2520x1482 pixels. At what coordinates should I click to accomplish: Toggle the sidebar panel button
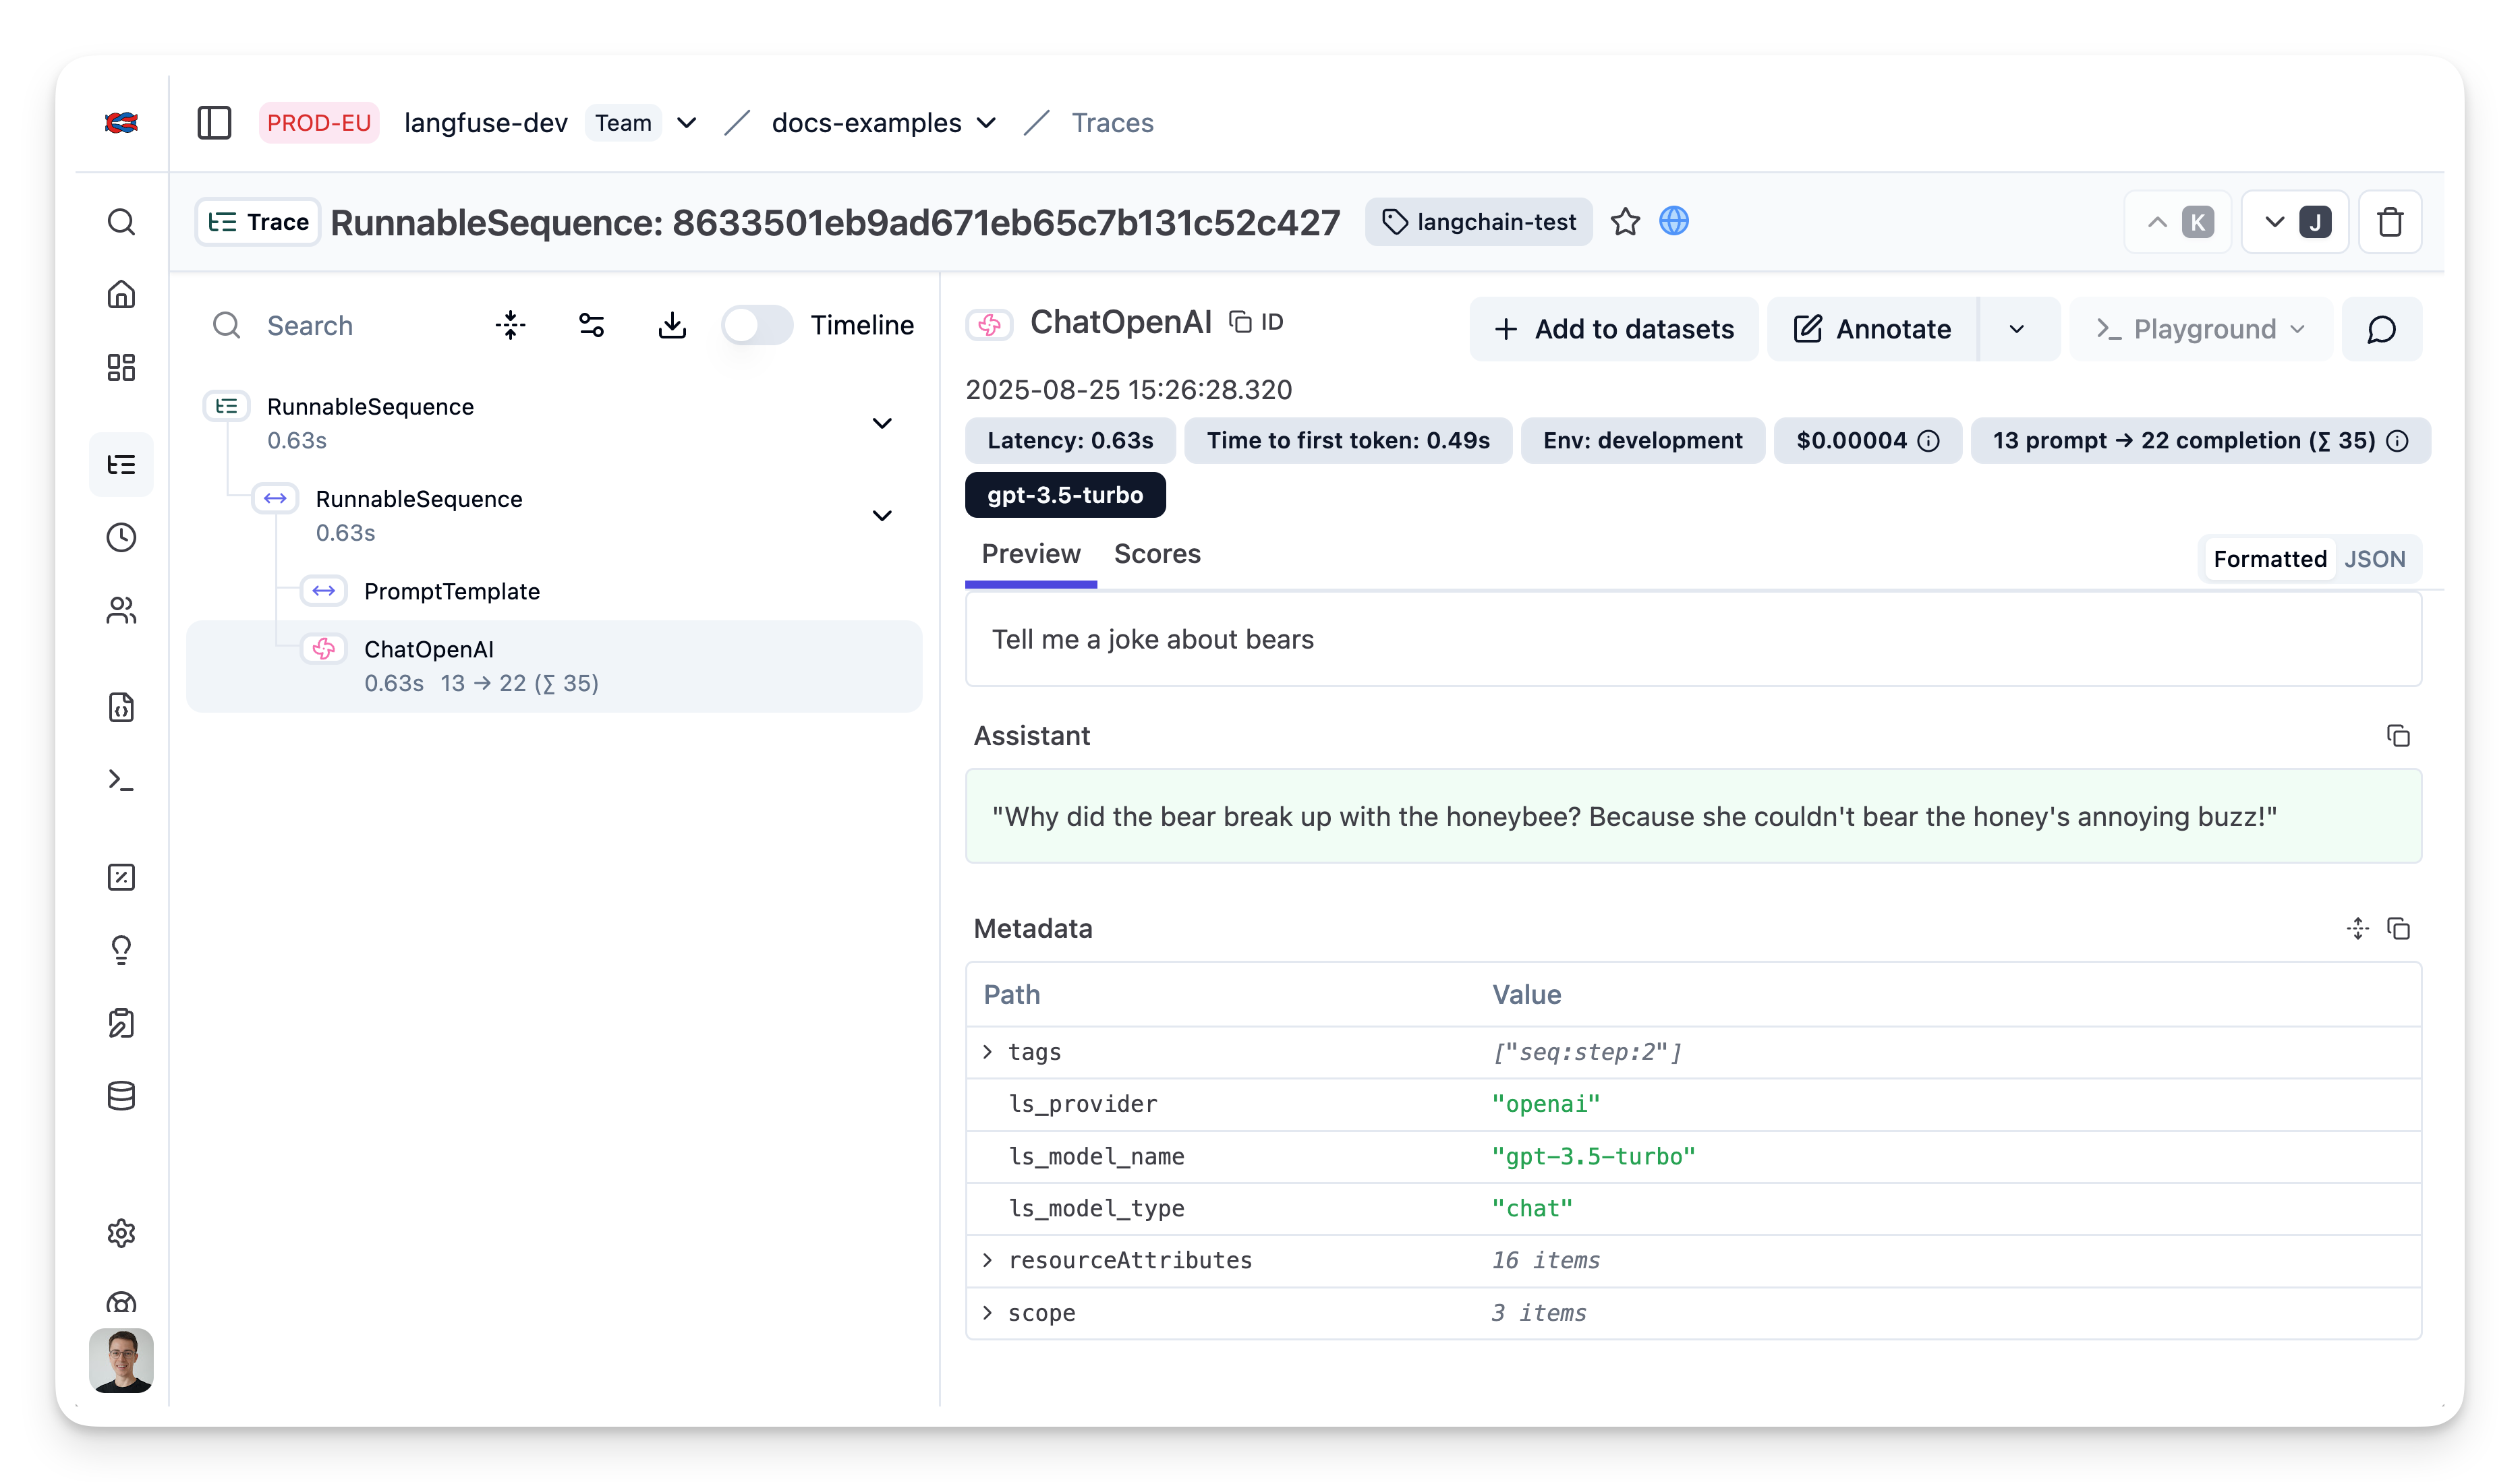point(214,123)
